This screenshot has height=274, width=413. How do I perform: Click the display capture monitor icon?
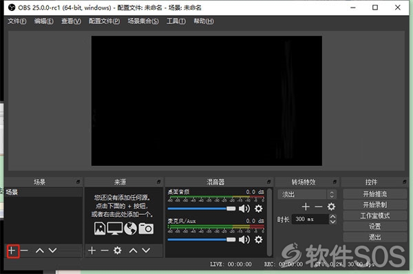115,229
